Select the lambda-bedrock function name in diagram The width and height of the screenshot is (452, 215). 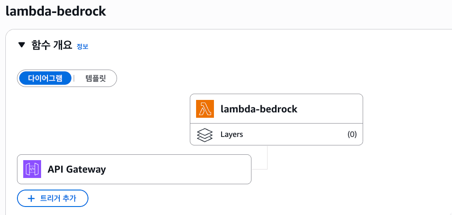coord(259,109)
